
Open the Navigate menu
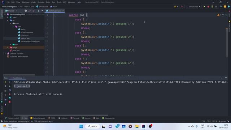26,2
